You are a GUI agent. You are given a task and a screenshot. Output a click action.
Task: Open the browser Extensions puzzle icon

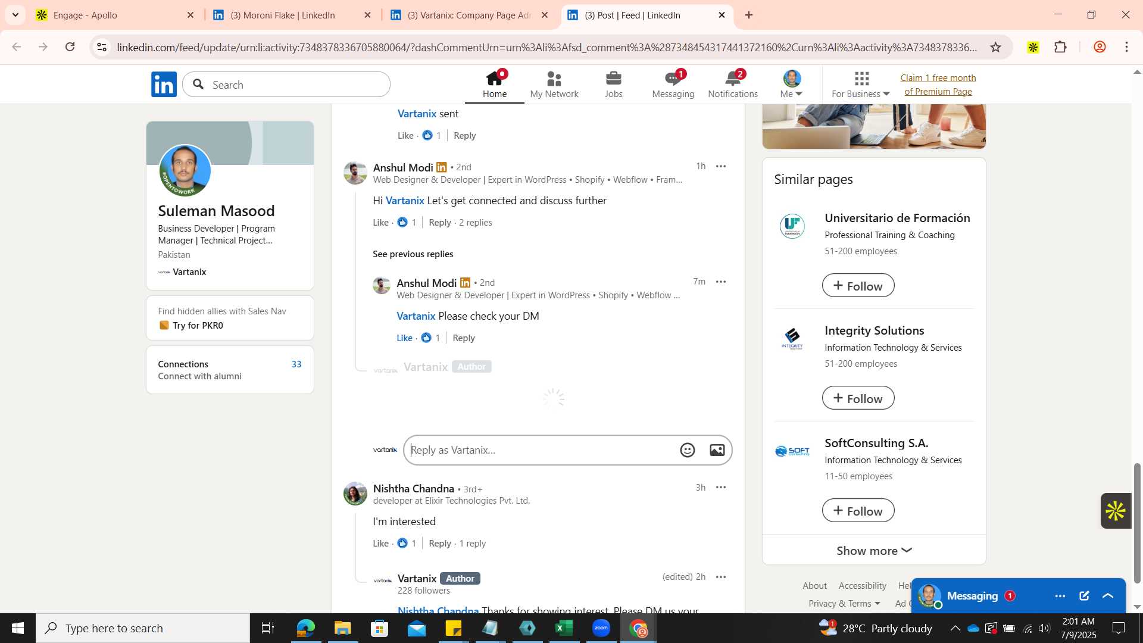(x=1060, y=47)
